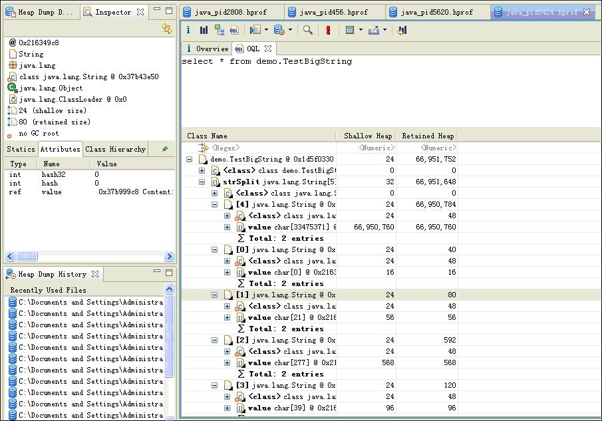Click the Link with Snapshot arrows icon
The image size is (602, 421).
167,28
